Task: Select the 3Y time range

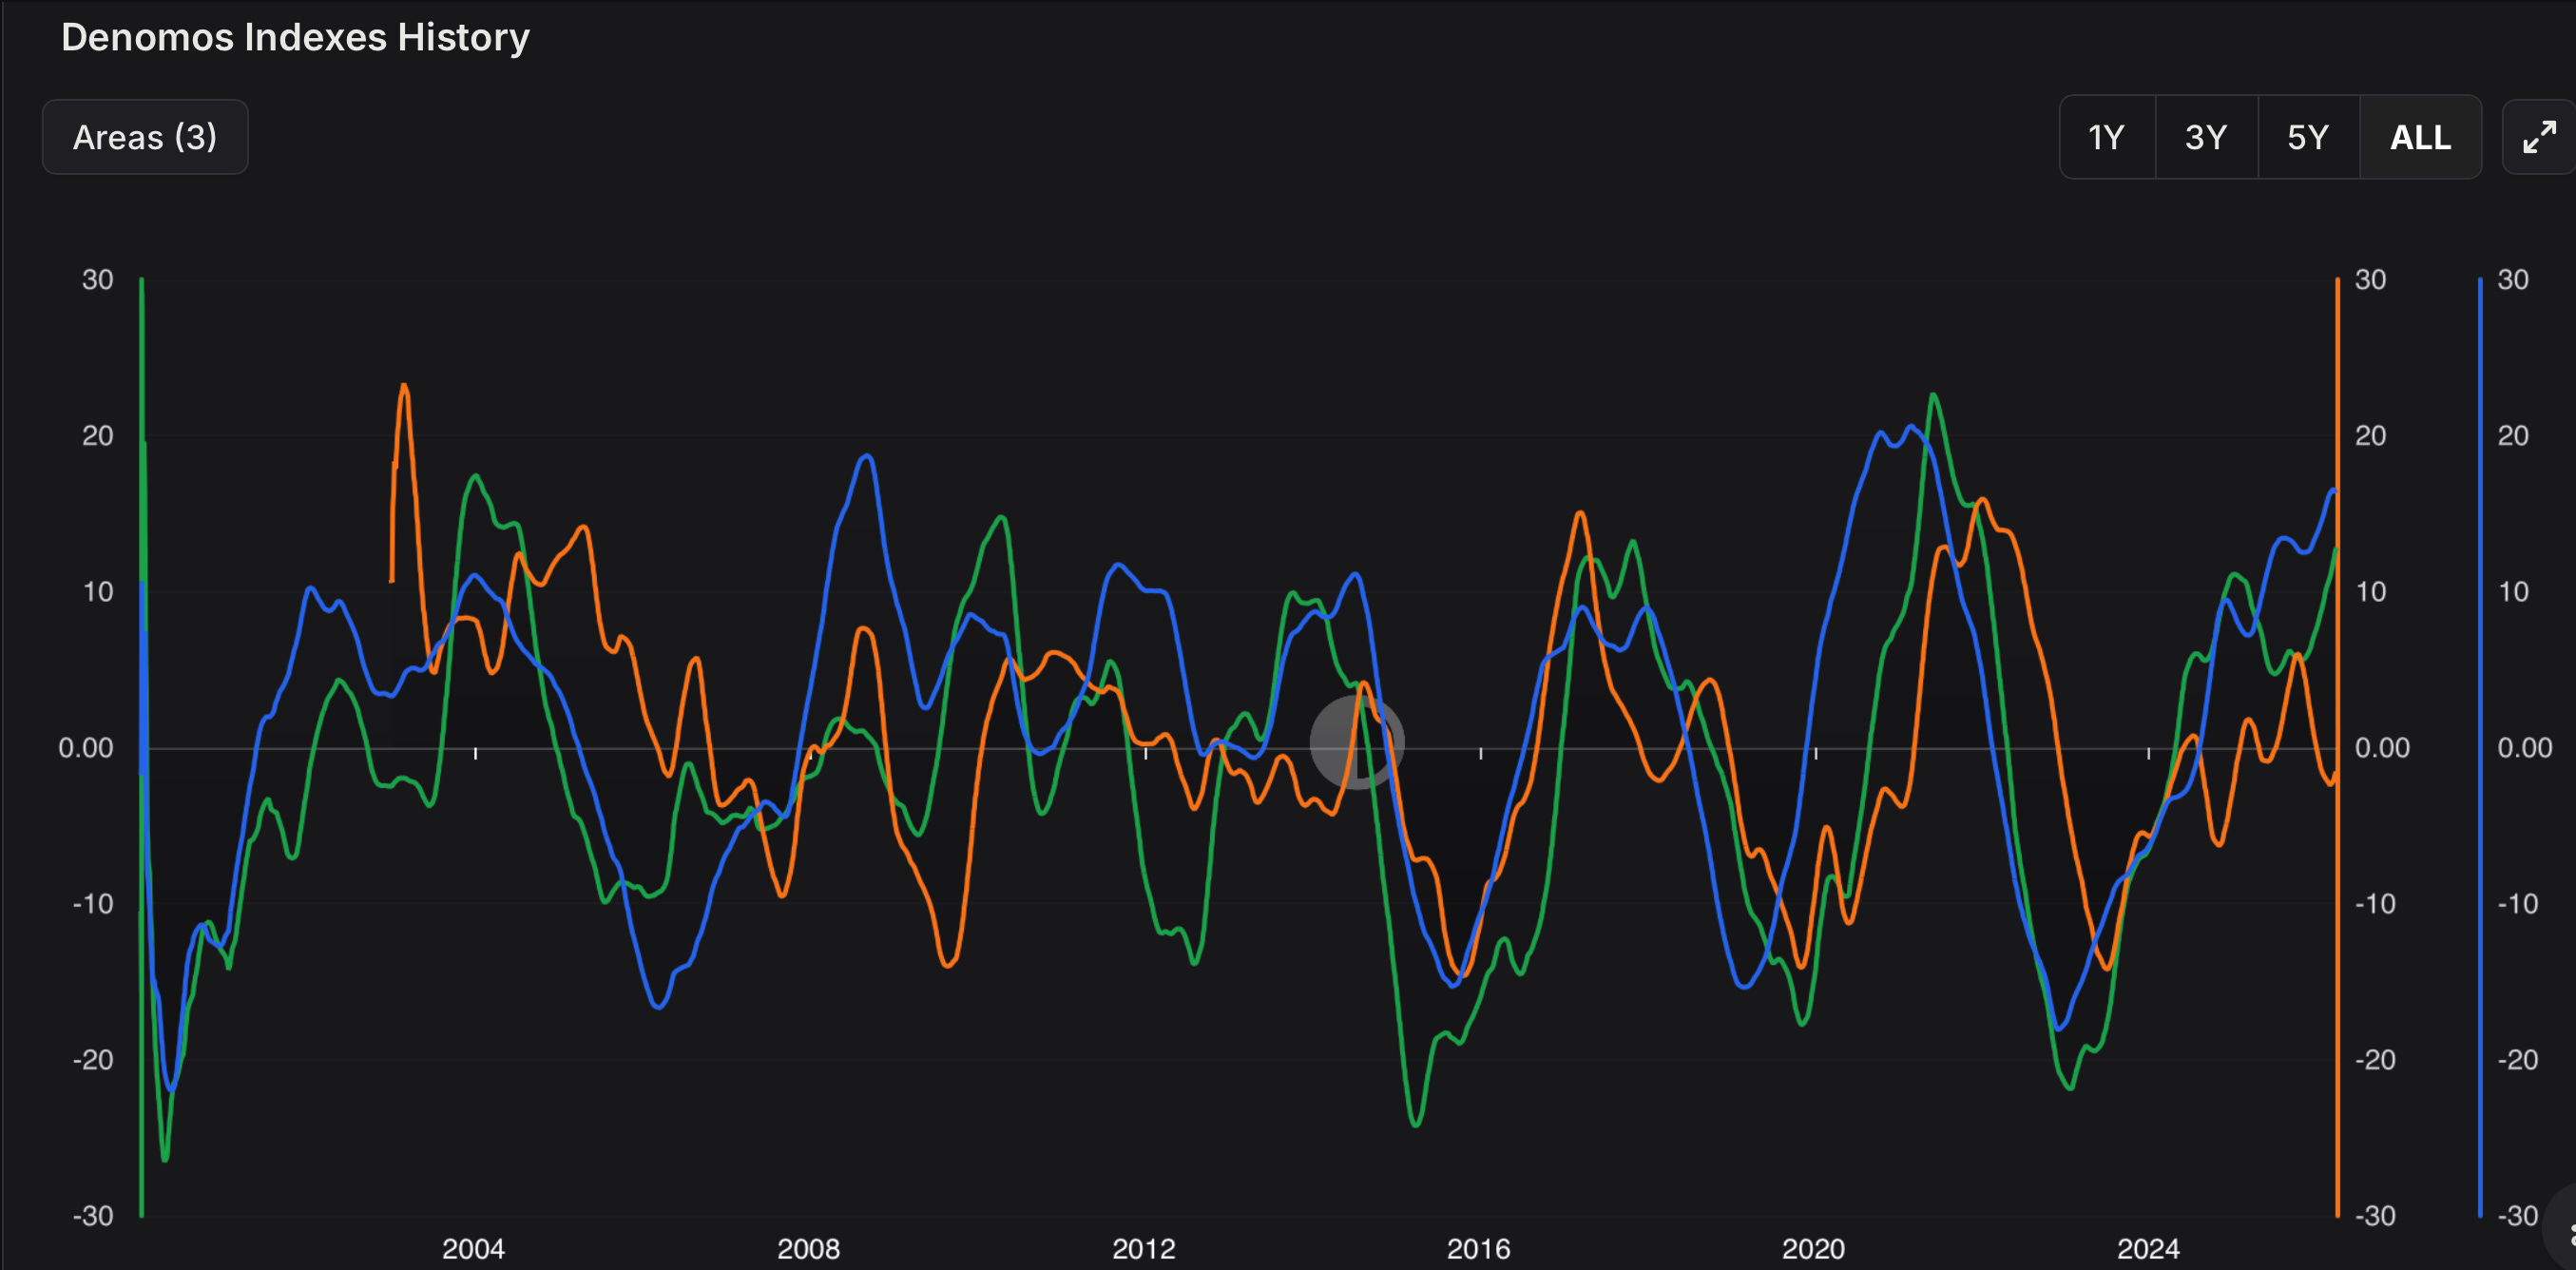Action: click(x=2206, y=137)
